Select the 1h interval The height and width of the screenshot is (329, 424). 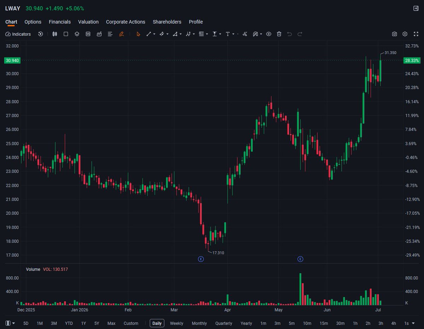pos(355,323)
